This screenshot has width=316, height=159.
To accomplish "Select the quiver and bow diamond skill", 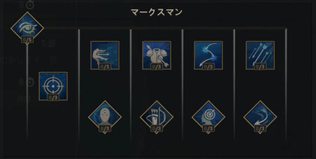I will (157, 117).
